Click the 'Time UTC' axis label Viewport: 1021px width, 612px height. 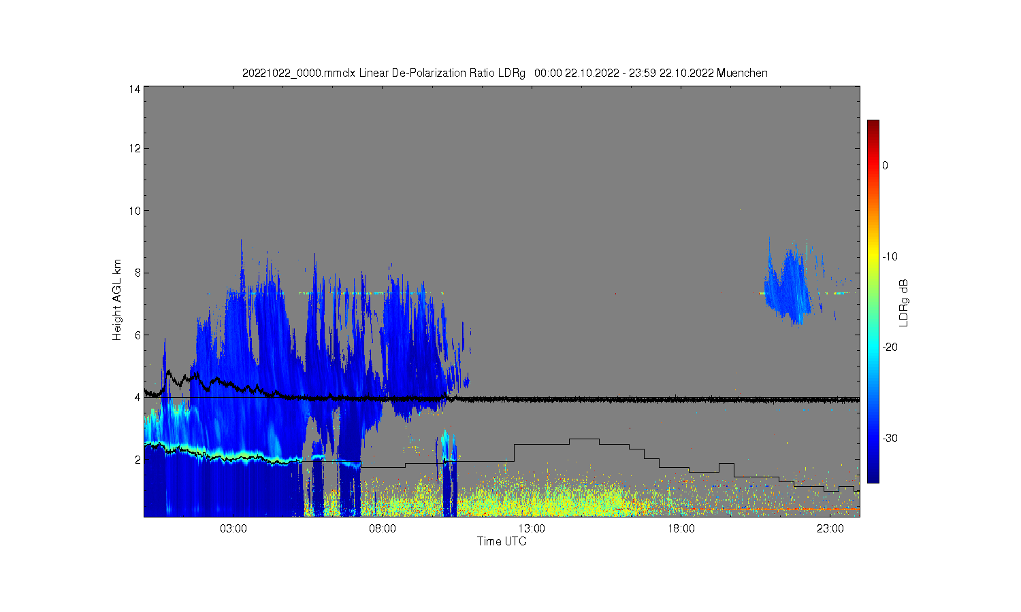(x=502, y=541)
